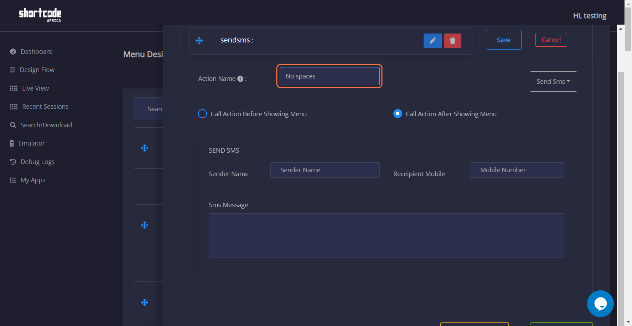Viewport: 632px width, 326px height.
Task: Click the Live View grid icon
Action: 14,88
